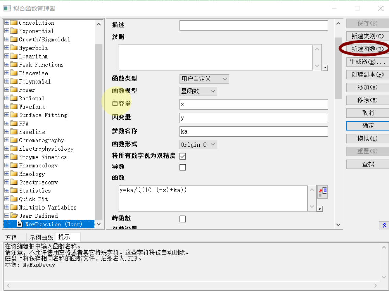Viewport: 389px width, 291px height.
Task: Open the function editor icon beside formula box
Action: (x=323, y=192)
